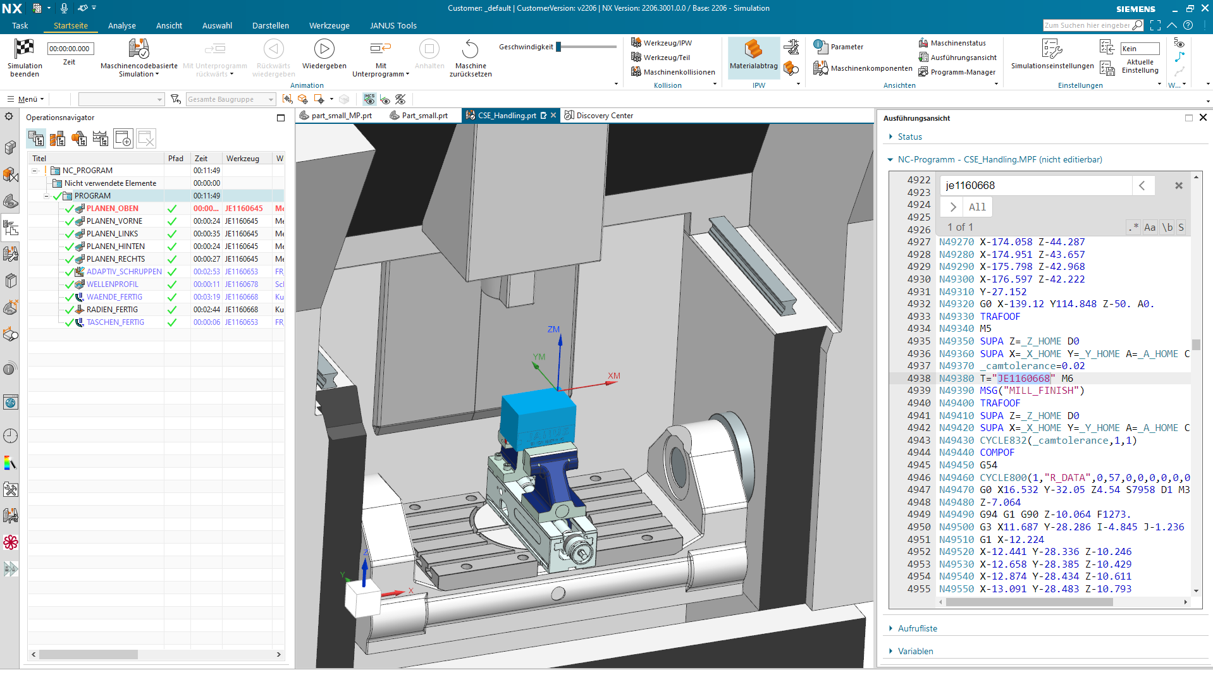Switch to the Ansicht ribbon tab

[x=169, y=26]
